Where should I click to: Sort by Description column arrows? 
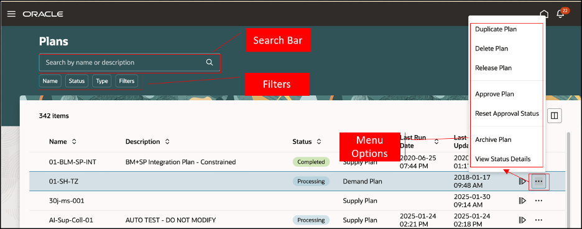[167, 142]
